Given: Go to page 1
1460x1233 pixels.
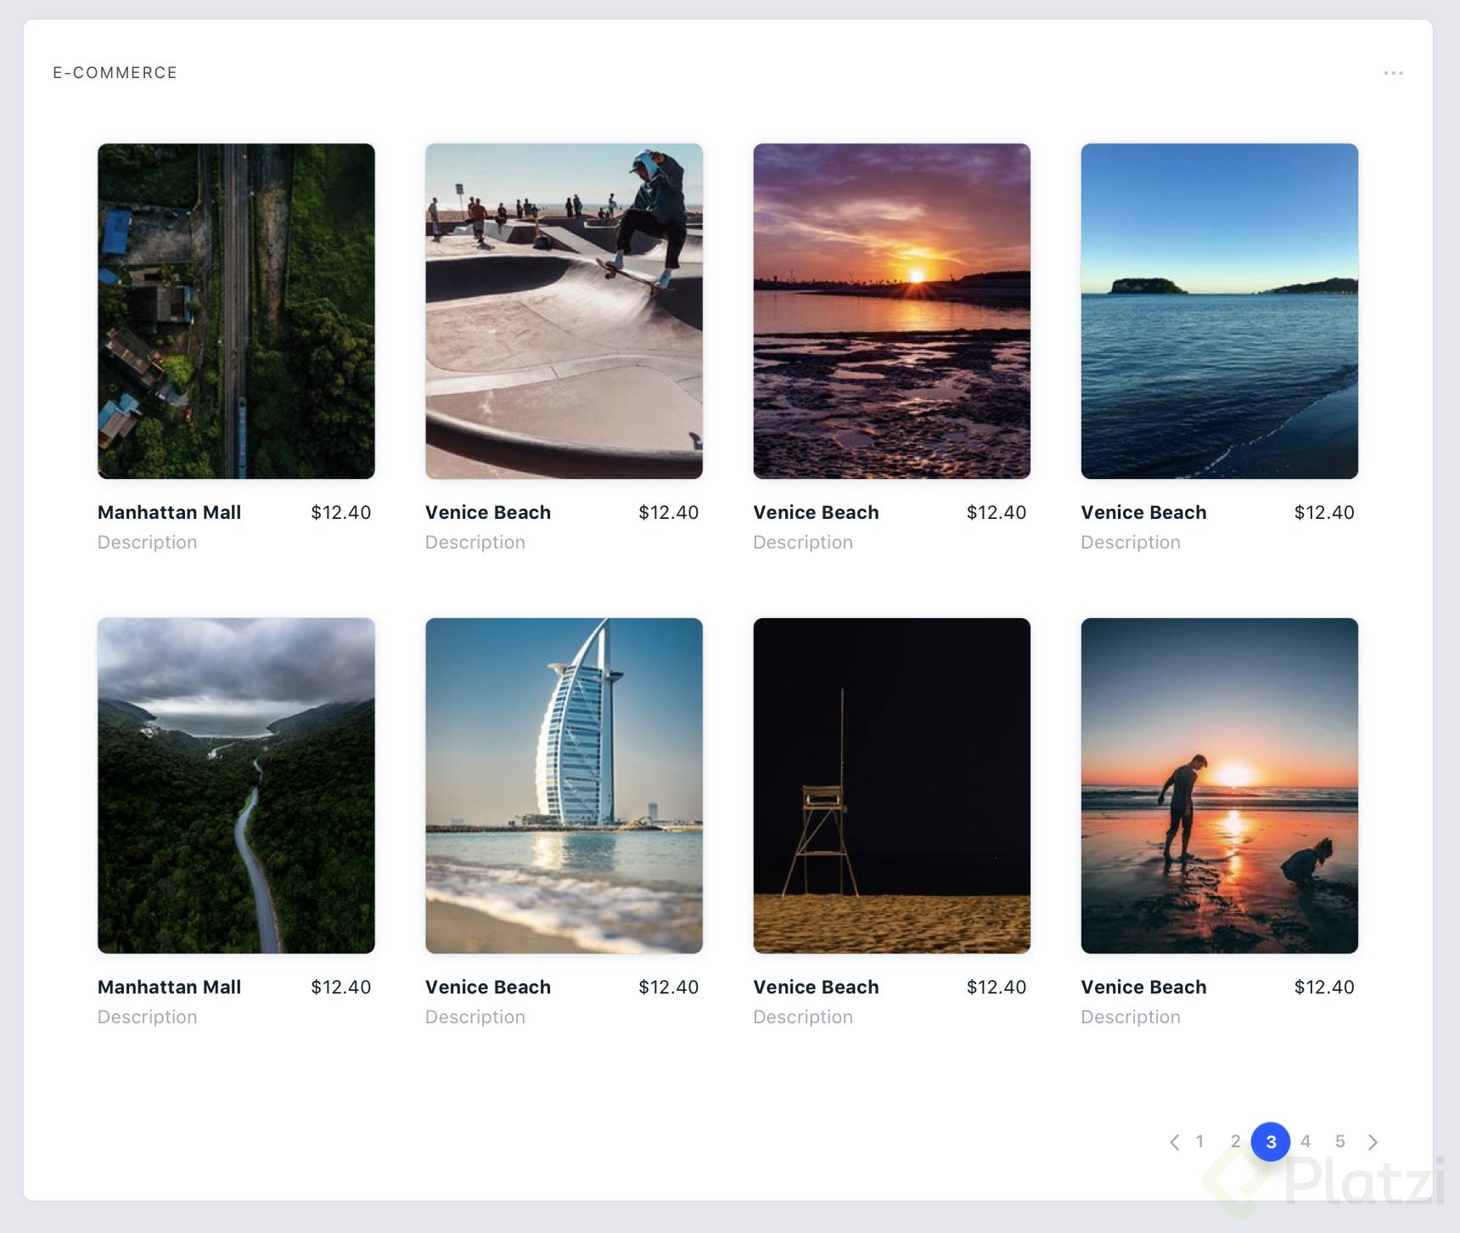Looking at the screenshot, I should click(x=1199, y=1141).
